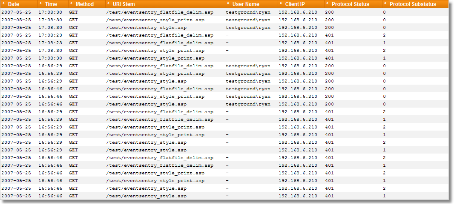Click status 401 in 16:56:29 style_print.asp substatus 2 row

tap(330, 127)
